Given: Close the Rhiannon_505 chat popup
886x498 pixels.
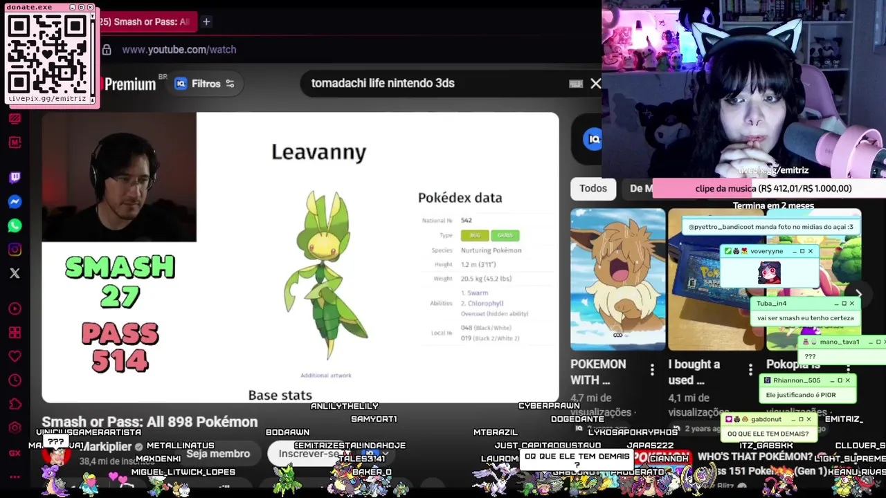Looking at the screenshot, I should [x=847, y=380].
